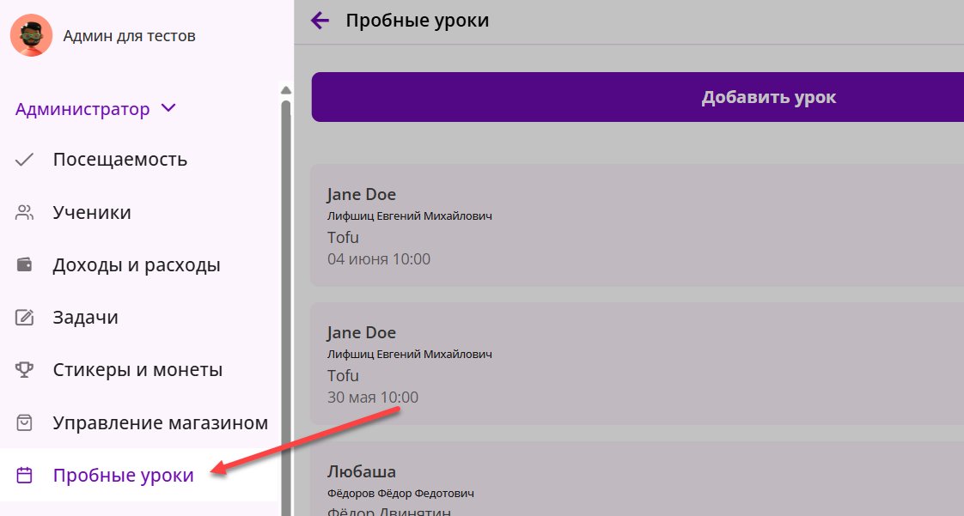The image size is (964, 516).
Task: Open the Ученики section
Action: 139,213
